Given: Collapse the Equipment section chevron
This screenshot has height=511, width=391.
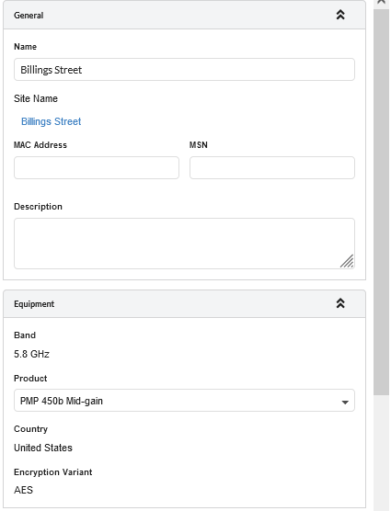Looking at the screenshot, I should coord(340,303).
